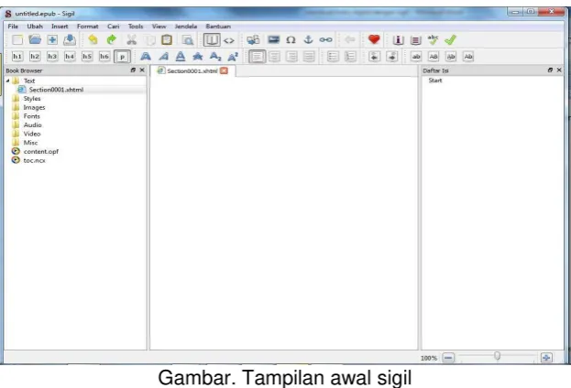
Task: Align text left
Action: coord(258,57)
